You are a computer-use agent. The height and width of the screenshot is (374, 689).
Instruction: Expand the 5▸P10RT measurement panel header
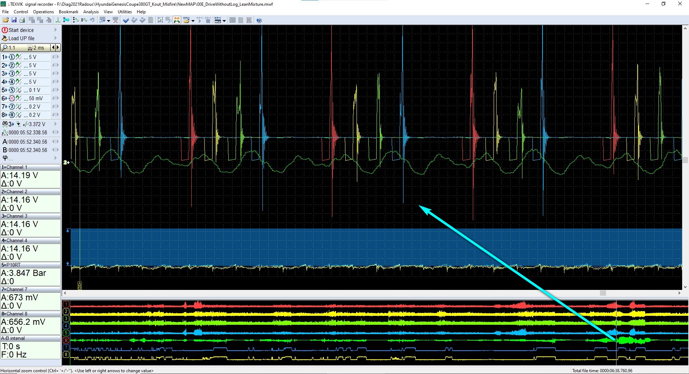31,265
